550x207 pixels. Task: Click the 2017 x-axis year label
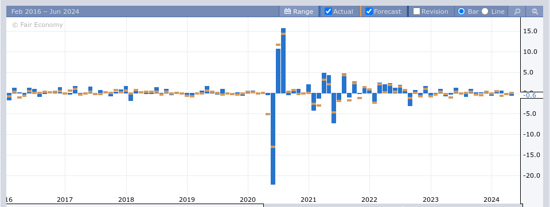coord(65,200)
